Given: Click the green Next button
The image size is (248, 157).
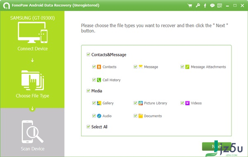Looking at the screenshot, I should click(217, 146).
